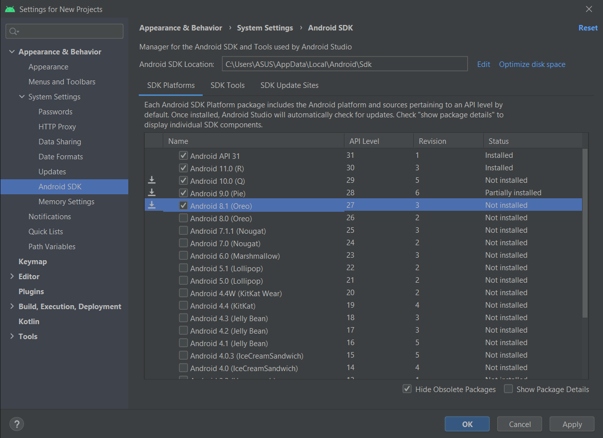Viewport: 603px width, 438px height.
Task: Select Passwords in the settings tree
Action: click(x=55, y=112)
